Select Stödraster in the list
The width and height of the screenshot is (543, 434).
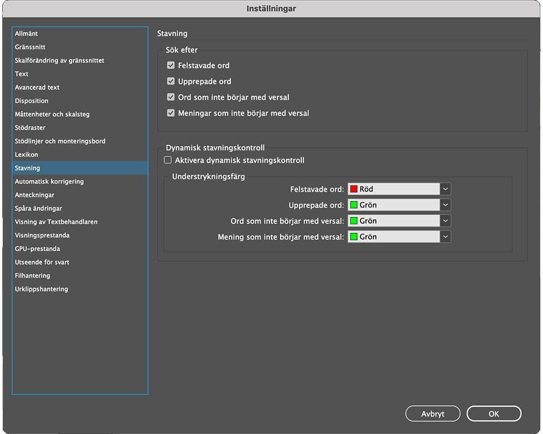tap(80, 128)
